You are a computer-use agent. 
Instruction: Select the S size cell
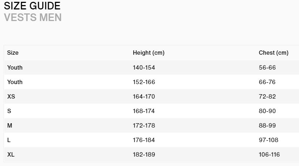[x=9, y=111]
